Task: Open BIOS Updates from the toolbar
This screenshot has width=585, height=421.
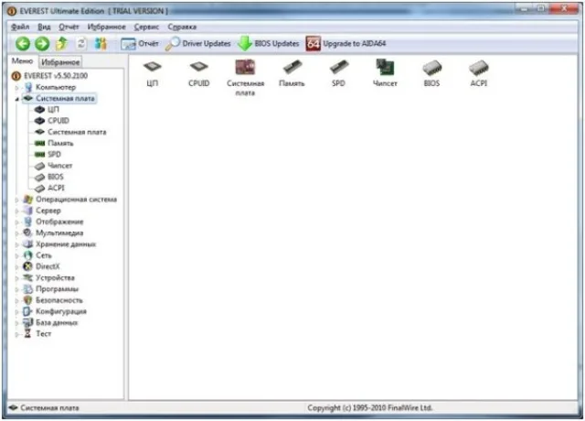Action: click(x=269, y=44)
